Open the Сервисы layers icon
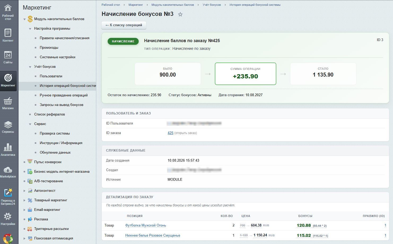 tap(8, 125)
